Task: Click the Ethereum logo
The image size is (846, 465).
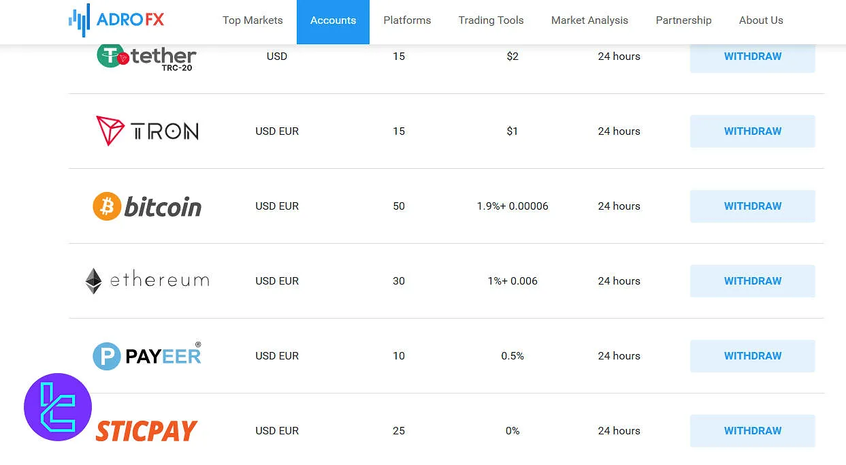Action: coord(147,280)
